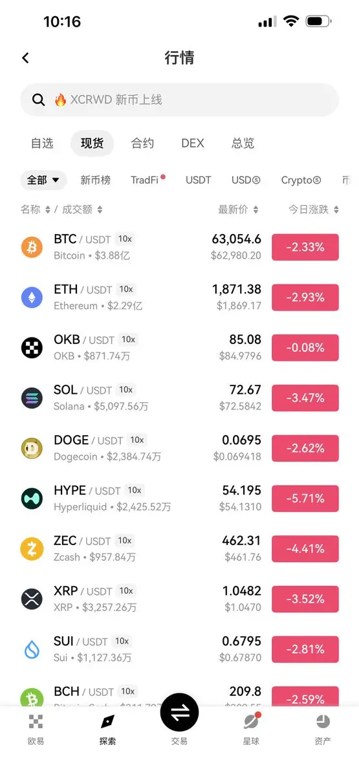This screenshot has height=776, width=359.
Task: Tap the Bitcoin coin logo
Action: click(x=32, y=247)
